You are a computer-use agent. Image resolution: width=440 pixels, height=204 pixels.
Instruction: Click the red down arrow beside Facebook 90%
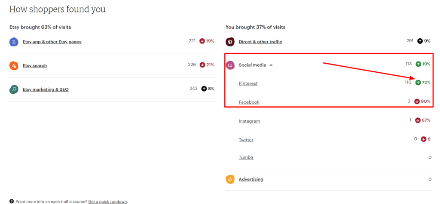pos(417,101)
